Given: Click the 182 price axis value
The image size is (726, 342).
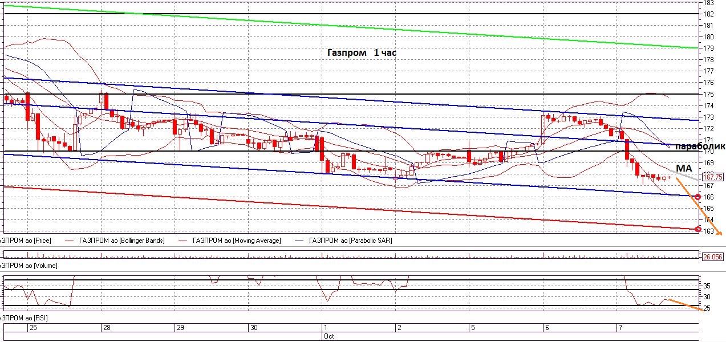Looking at the screenshot, I should 709,14.
